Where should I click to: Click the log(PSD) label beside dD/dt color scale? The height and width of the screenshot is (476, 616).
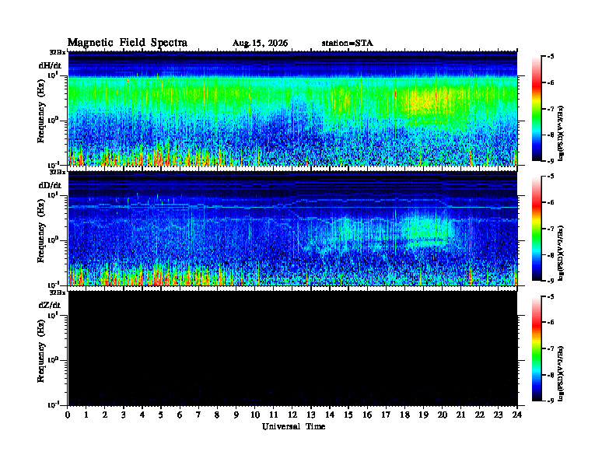point(561,253)
